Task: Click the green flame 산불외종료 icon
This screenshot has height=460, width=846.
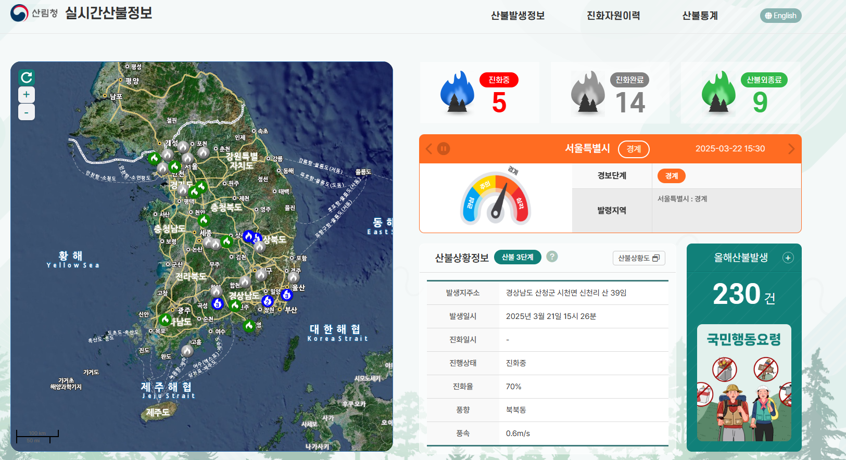Action: pos(718,92)
